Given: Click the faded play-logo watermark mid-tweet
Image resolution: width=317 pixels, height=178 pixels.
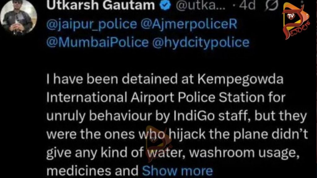Looking at the screenshot, I should pos(159,143).
